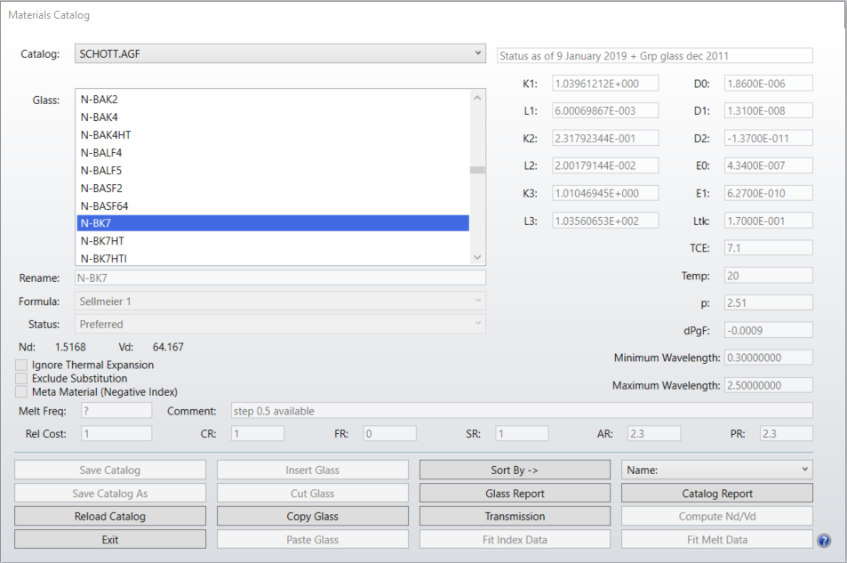Screen dimensions: 847x563
Task: Click the density p field showing 2.51
Action: [768, 303]
